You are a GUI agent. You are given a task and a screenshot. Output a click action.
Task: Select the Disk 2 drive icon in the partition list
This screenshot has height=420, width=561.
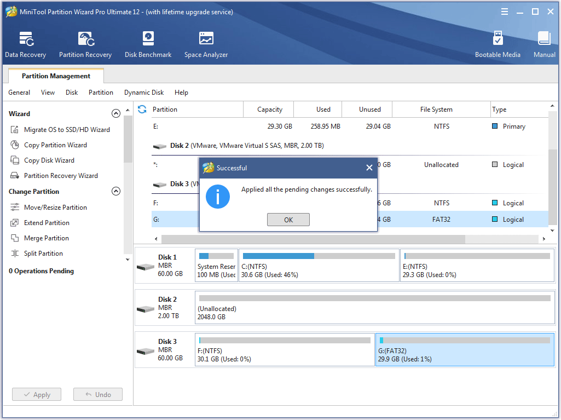pos(160,146)
